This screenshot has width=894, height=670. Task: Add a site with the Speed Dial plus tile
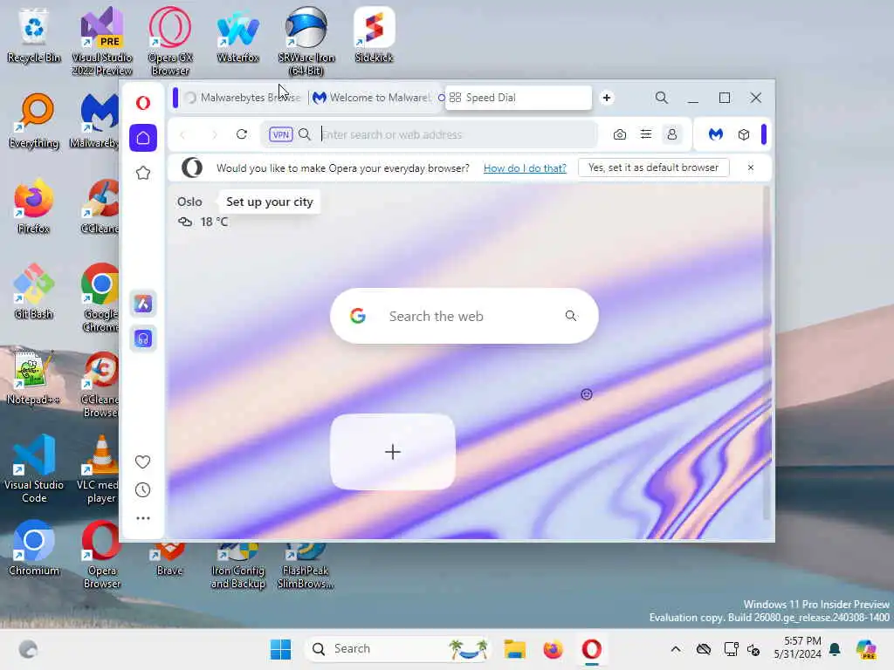(x=393, y=452)
